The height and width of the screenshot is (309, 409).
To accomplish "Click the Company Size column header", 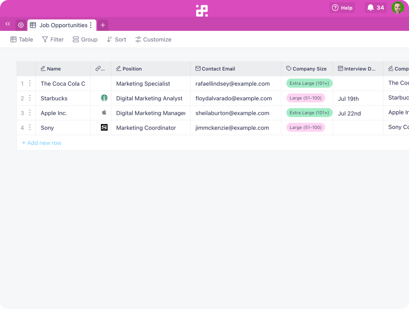I will [x=307, y=68].
